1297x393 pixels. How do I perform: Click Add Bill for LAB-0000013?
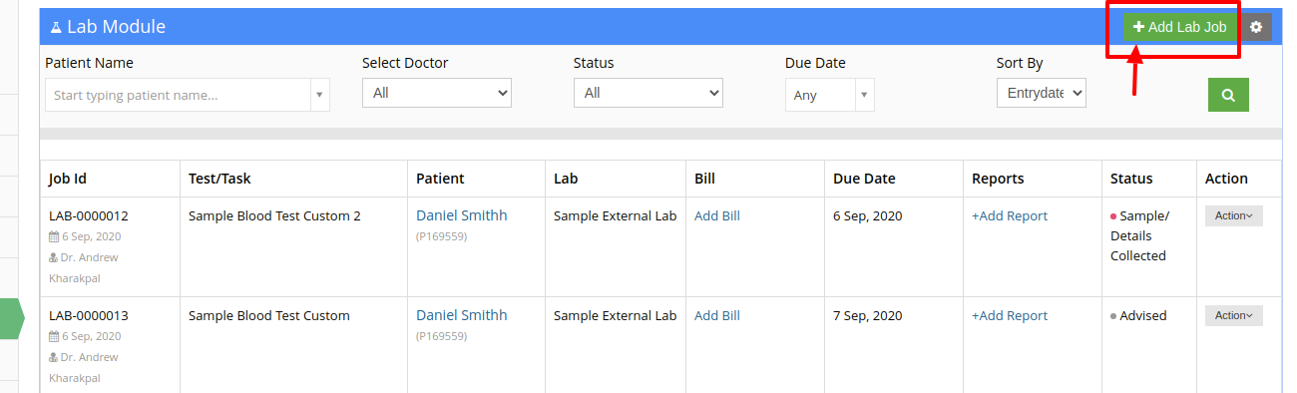(x=717, y=315)
